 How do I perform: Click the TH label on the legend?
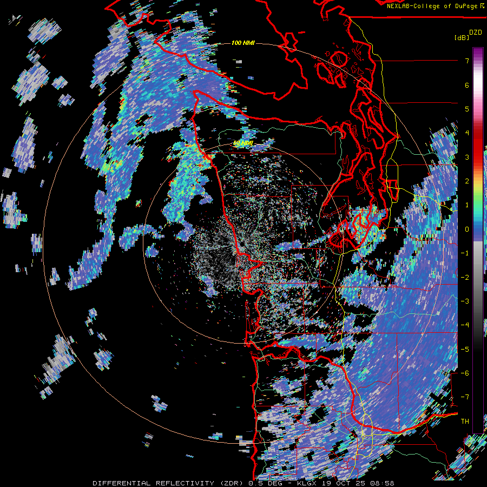465,422
